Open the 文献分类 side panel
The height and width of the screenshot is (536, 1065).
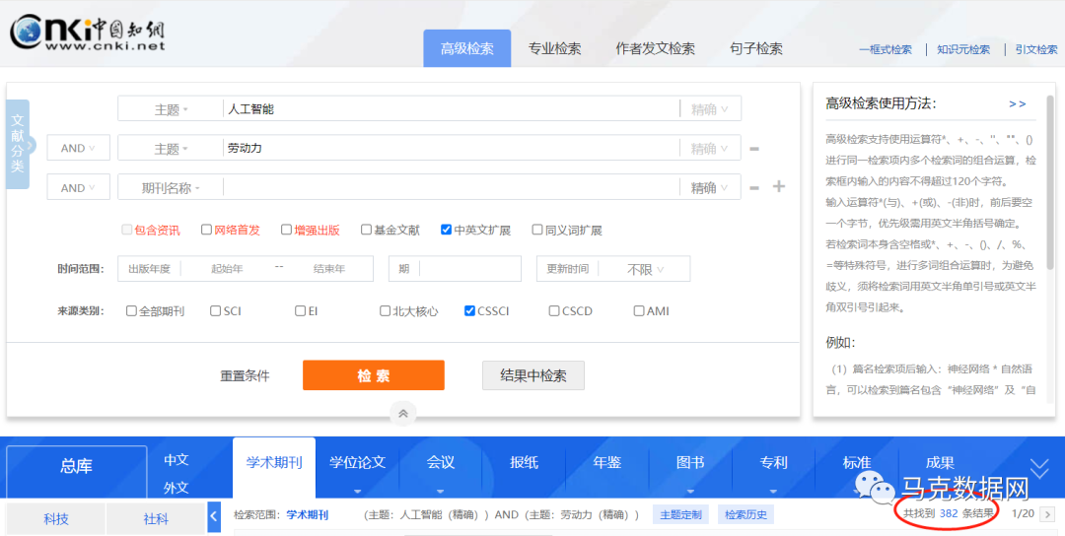pyautogui.click(x=18, y=144)
